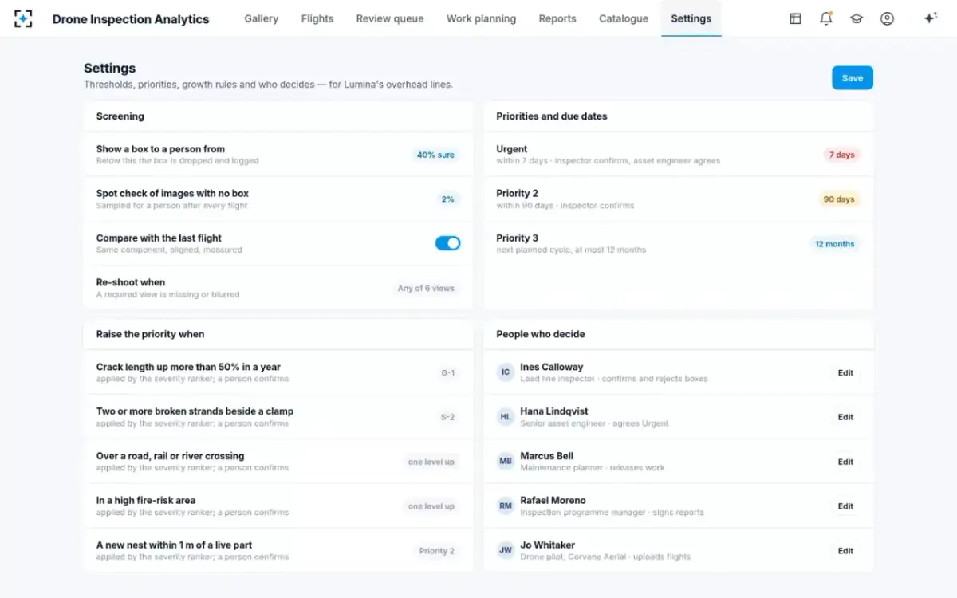Image resolution: width=957 pixels, height=598 pixels.
Task: Open the layout panel icon in header
Action: 795,18
